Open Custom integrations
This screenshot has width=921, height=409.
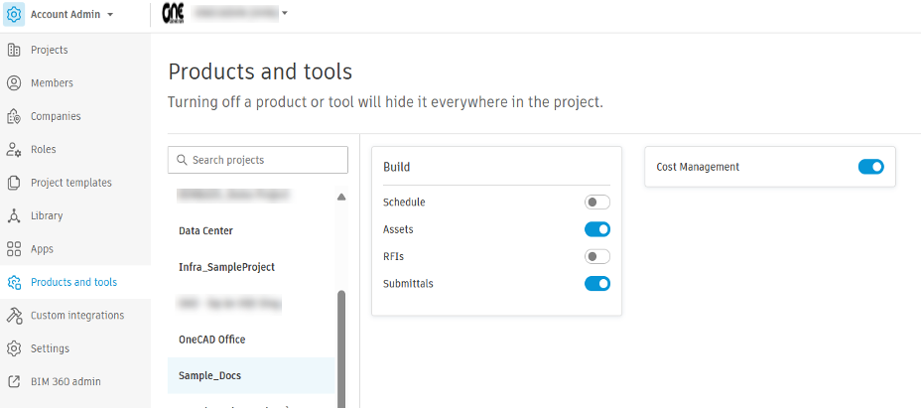tap(77, 316)
